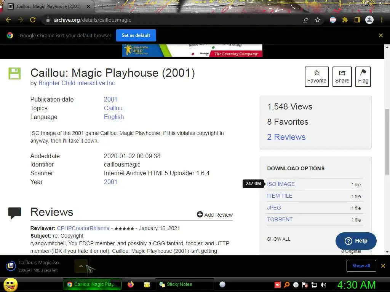Screen dimensions: 390x292
Task: Select the Caillou: Magic Playhouse (2001) tab
Action: (48, 6)
